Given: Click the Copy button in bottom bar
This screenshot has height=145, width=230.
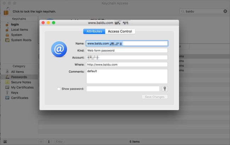Looking at the screenshot, I should click(x=59, y=141).
